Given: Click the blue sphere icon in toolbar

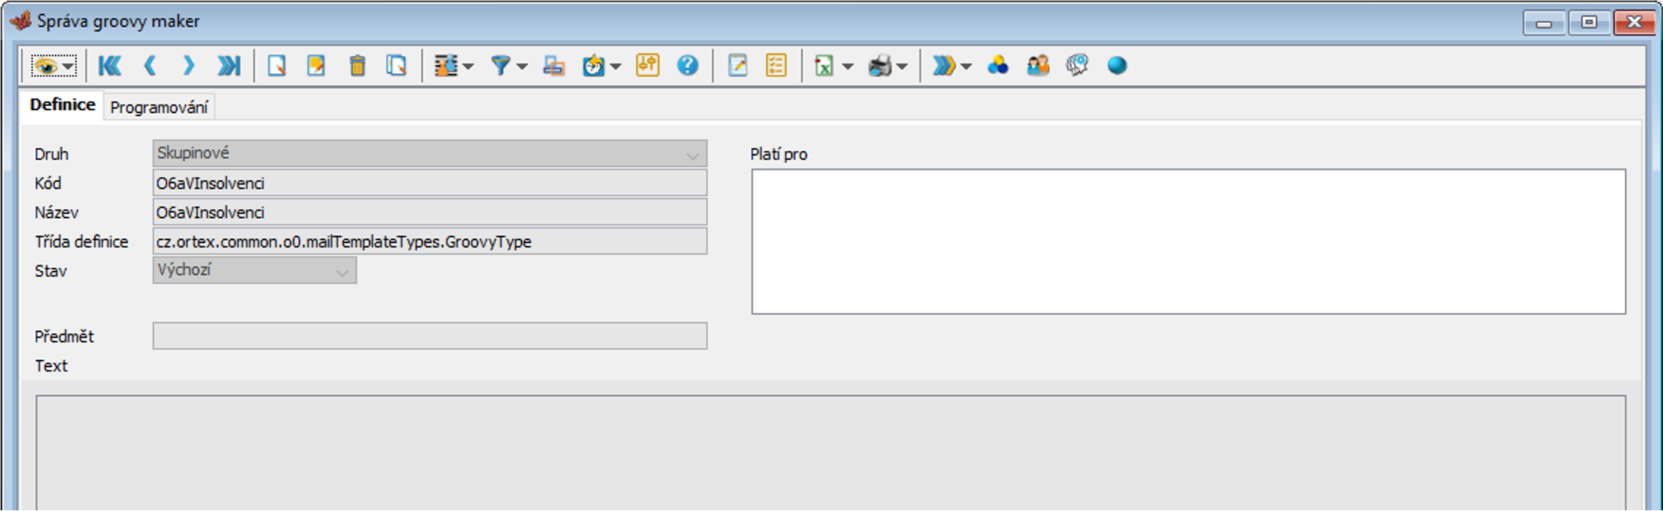Looking at the screenshot, I should 1117,66.
